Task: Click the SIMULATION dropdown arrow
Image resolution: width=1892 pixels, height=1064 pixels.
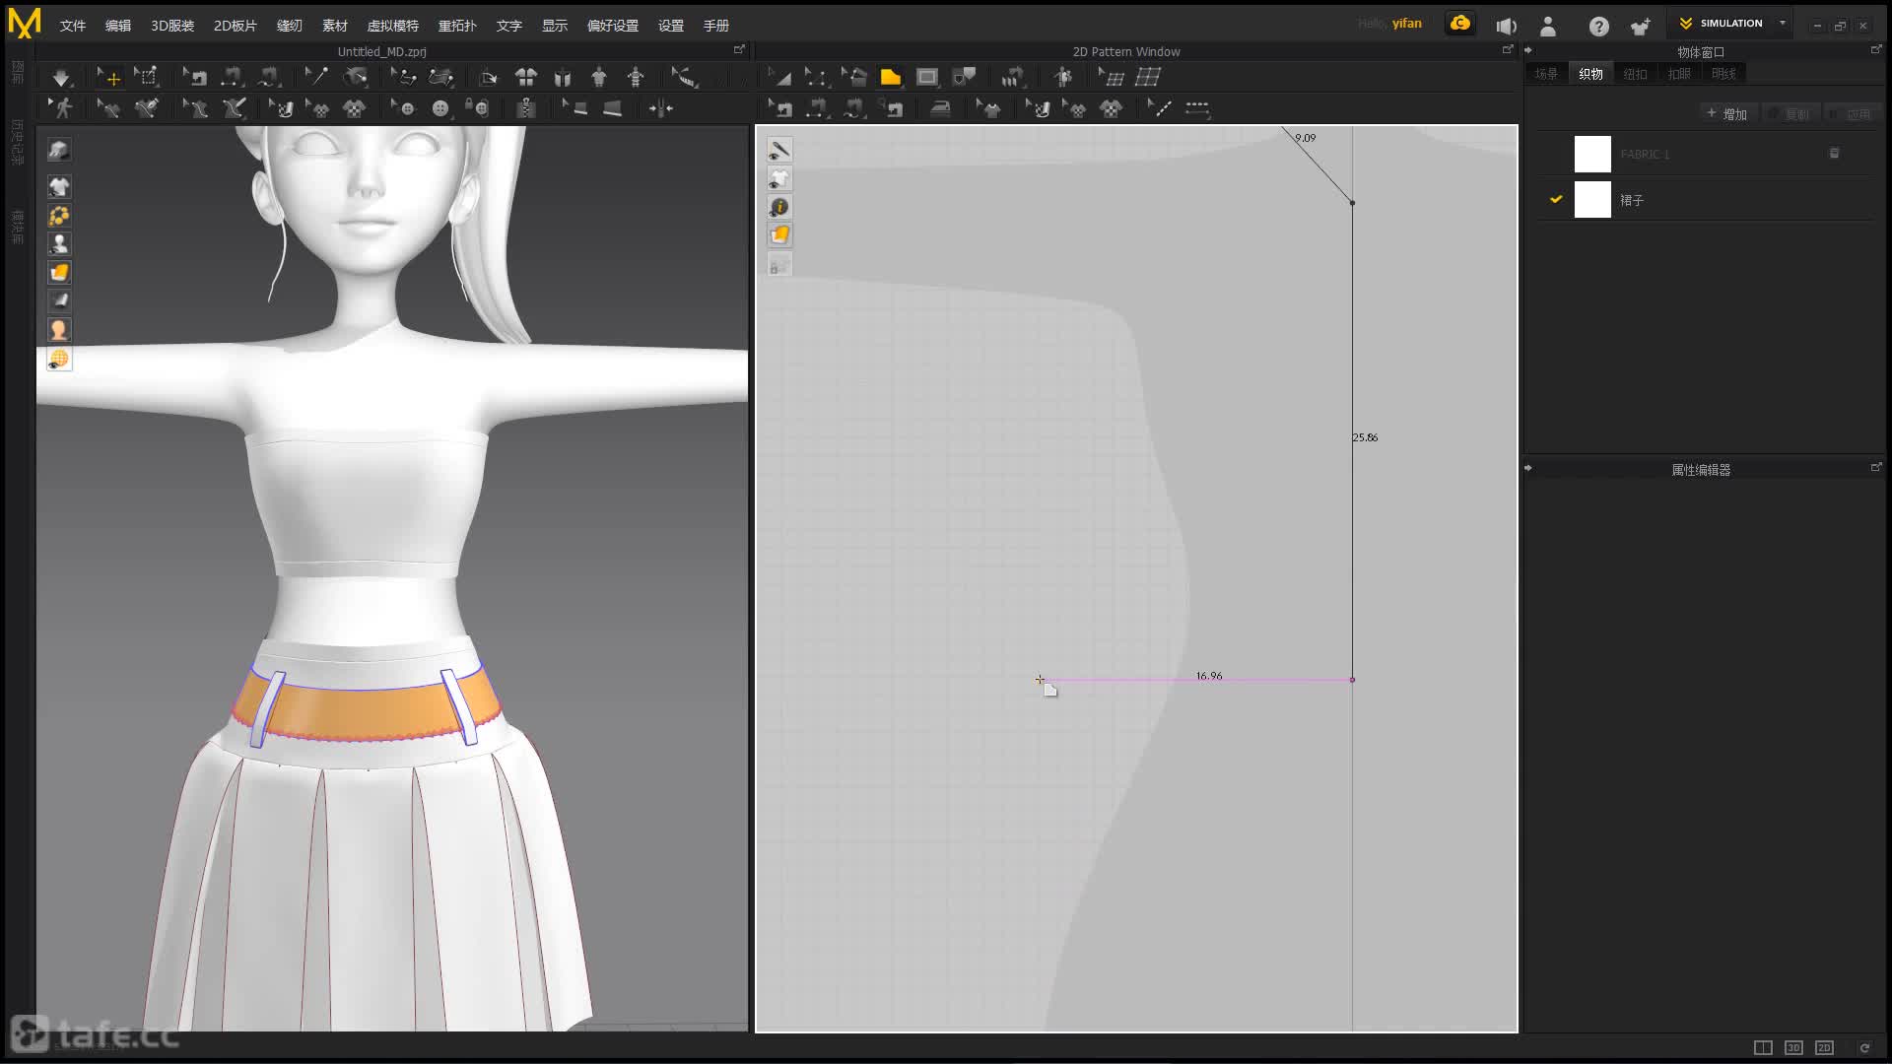Action: pyautogui.click(x=1783, y=23)
